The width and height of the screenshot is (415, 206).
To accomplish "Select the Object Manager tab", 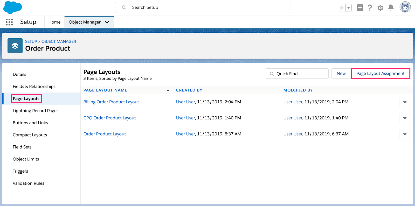I will point(85,22).
